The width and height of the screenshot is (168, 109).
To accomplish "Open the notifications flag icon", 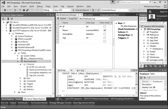I will coord(113,2).
